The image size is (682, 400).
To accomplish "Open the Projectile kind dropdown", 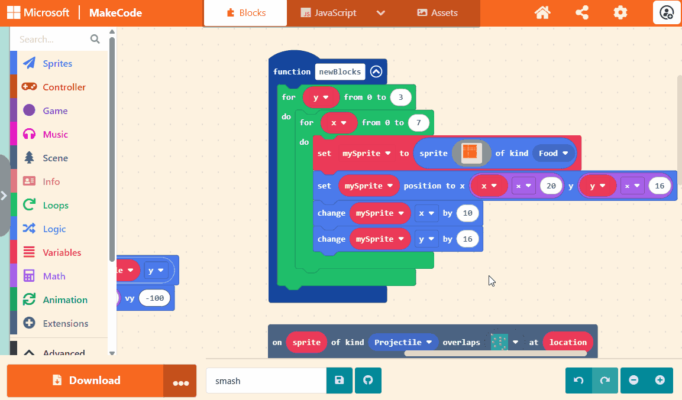I will (403, 342).
